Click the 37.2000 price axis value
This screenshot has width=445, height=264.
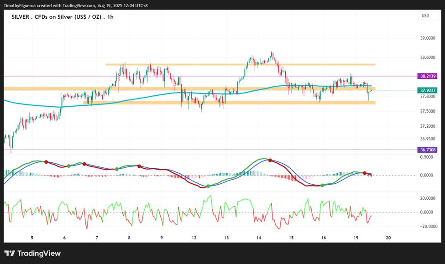[428, 126]
